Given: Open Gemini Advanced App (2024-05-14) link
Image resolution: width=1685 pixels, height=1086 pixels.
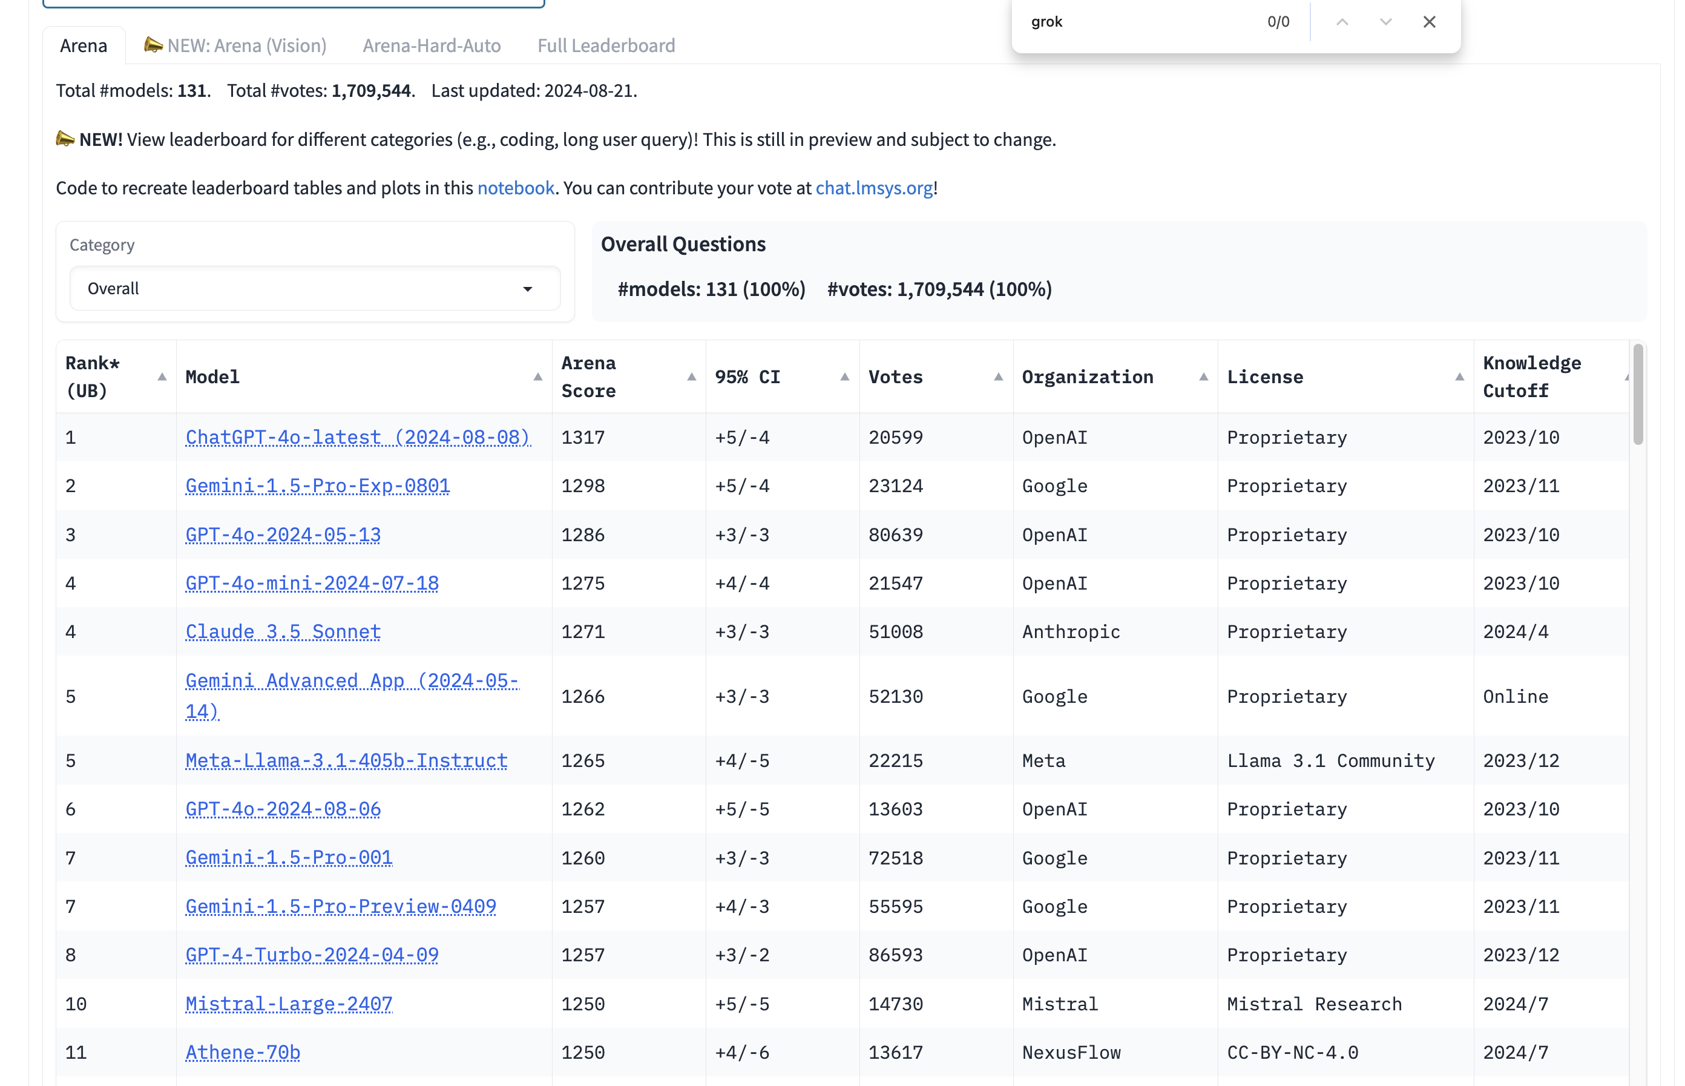Looking at the screenshot, I should 352,696.
